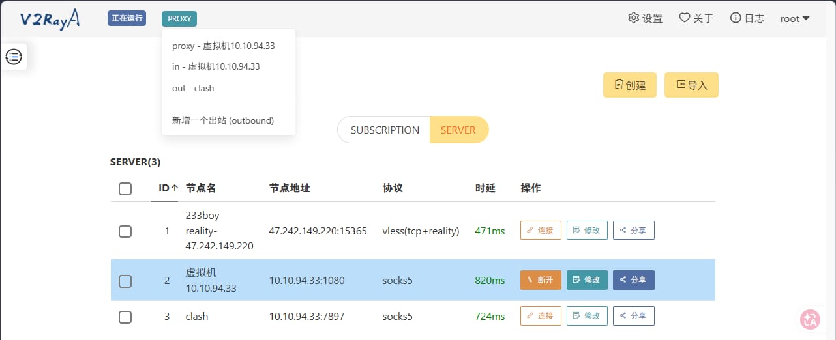Click the clipboard icon in 创建 button
Screen dimensions: 836x340
[619, 85]
